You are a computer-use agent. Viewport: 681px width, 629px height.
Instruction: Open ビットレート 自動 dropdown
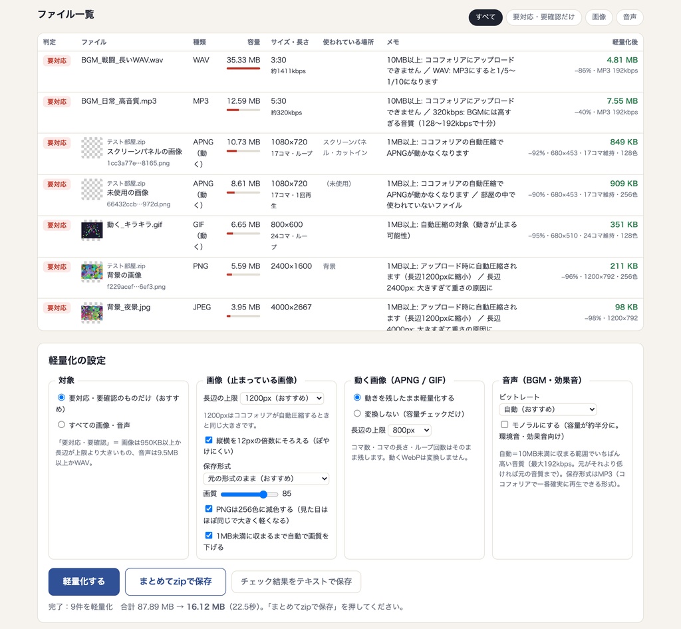(548, 409)
